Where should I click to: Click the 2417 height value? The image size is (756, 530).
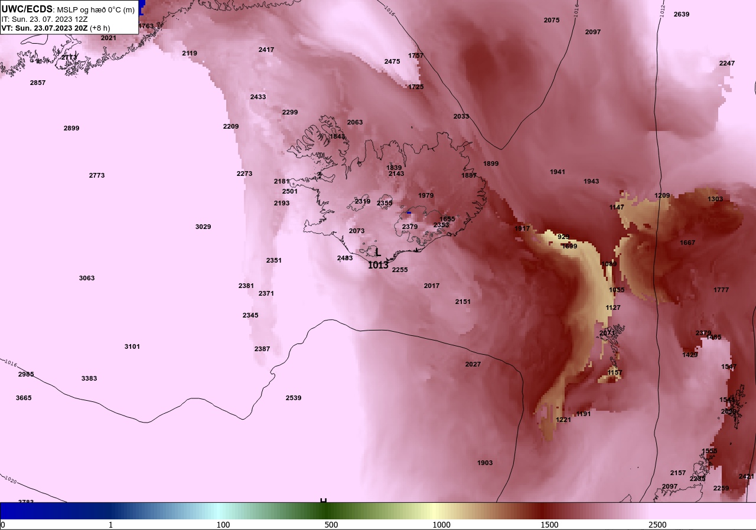click(x=266, y=50)
